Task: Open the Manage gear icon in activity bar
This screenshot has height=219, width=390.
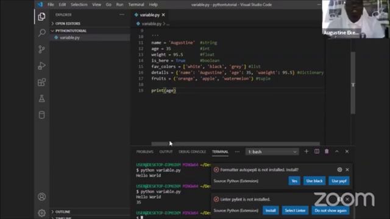Action: click(41, 213)
